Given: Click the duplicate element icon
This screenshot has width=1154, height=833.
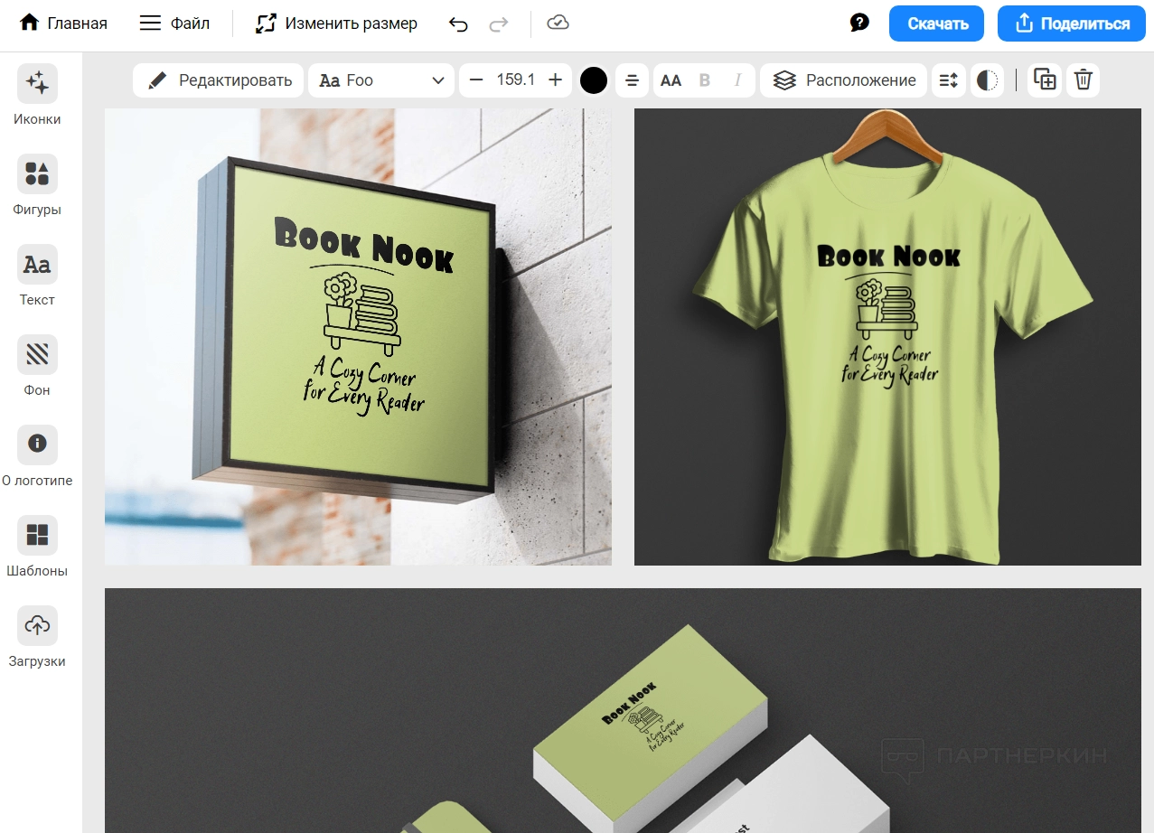Looking at the screenshot, I should (1045, 80).
